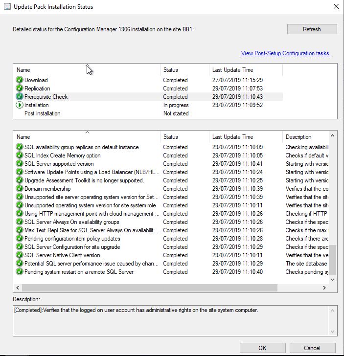Click the Cancel button
Viewport: 344px width, 356px height.
pyautogui.click(x=312, y=348)
